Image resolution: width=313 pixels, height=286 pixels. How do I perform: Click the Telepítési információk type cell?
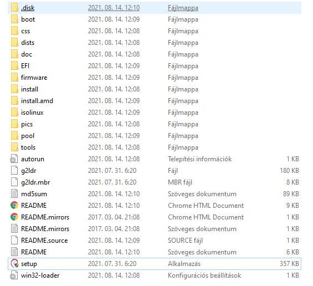[x=199, y=159]
